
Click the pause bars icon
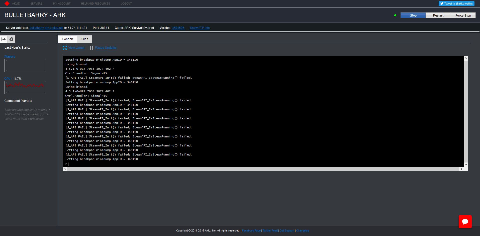point(91,48)
